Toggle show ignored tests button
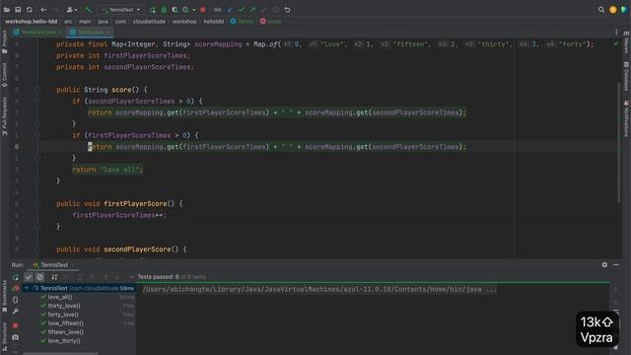 coord(39,277)
